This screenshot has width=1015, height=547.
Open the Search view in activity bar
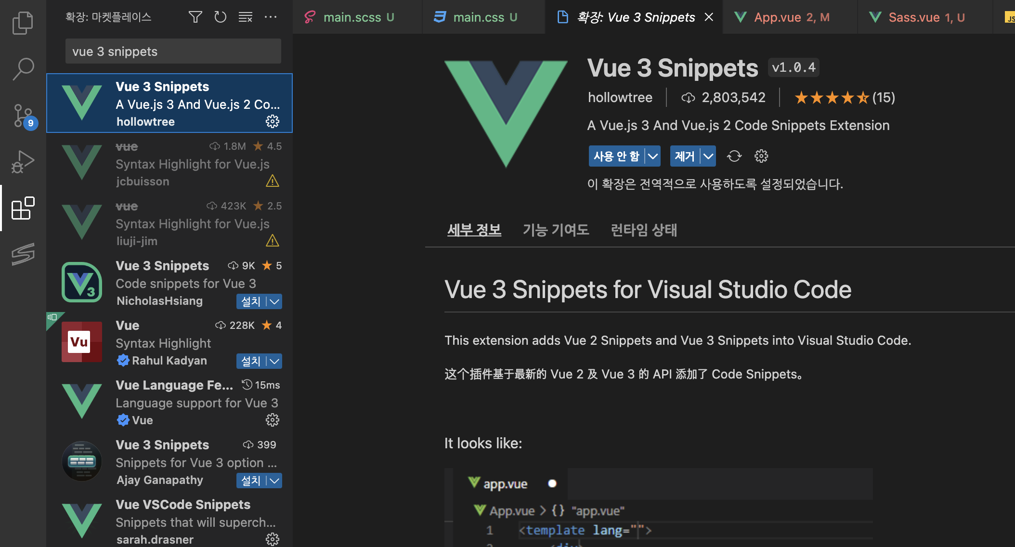point(23,69)
